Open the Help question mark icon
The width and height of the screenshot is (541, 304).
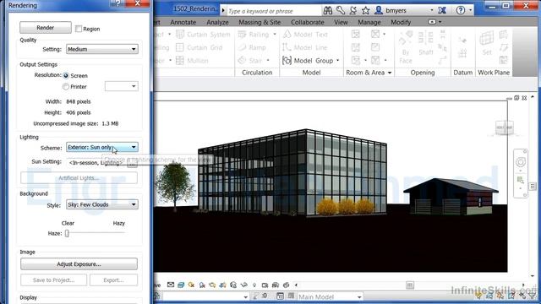[461, 10]
